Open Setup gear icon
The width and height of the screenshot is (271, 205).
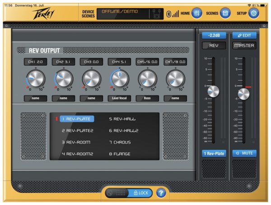253,13
